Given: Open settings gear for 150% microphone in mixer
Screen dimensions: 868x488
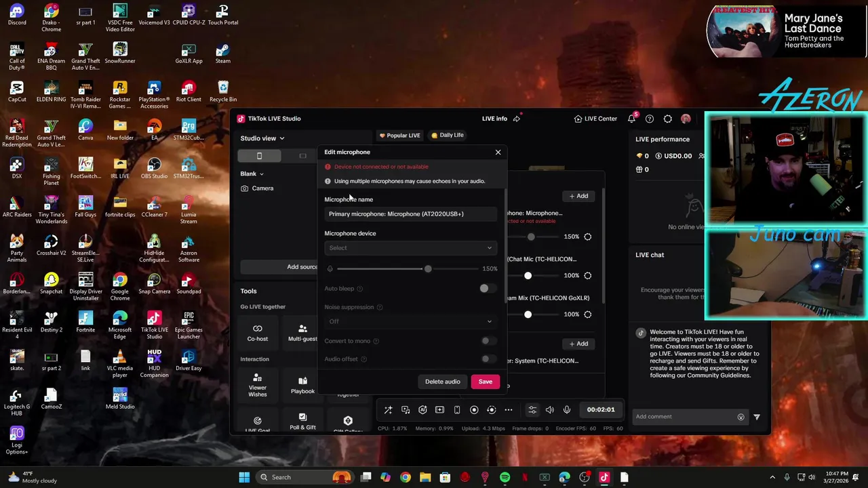Looking at the screenshot, I should point(588,237).
